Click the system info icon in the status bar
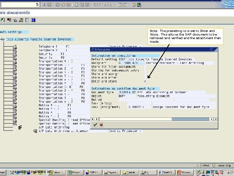234x176 pixels. (x=213, y=165)
